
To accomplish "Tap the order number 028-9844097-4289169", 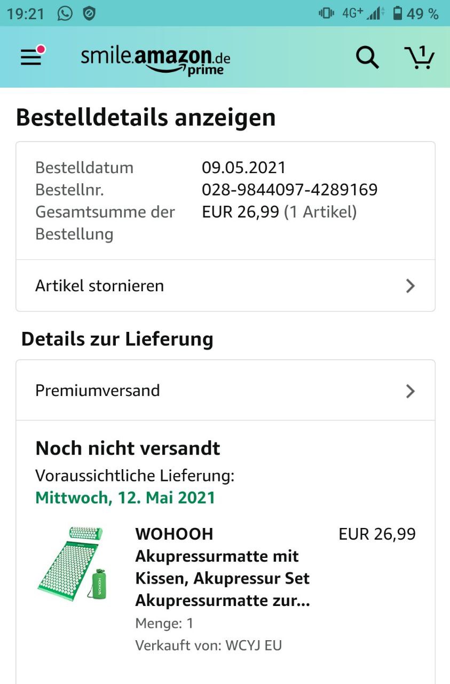I will pos(289,190).
